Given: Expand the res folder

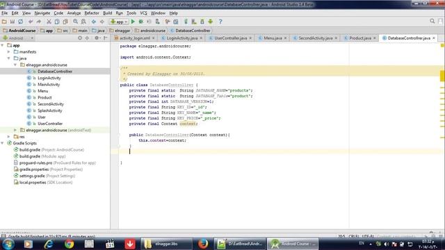Looking at the screenshot, I should point(9,137).
